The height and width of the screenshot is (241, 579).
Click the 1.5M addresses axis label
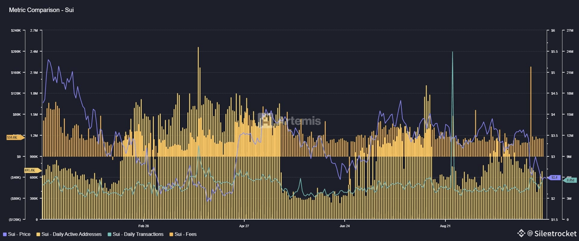(x=34, y=114)
